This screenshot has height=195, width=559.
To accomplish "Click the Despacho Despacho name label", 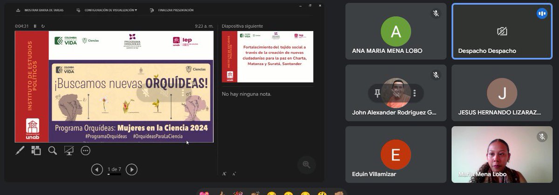I will [x=487, y=51].
